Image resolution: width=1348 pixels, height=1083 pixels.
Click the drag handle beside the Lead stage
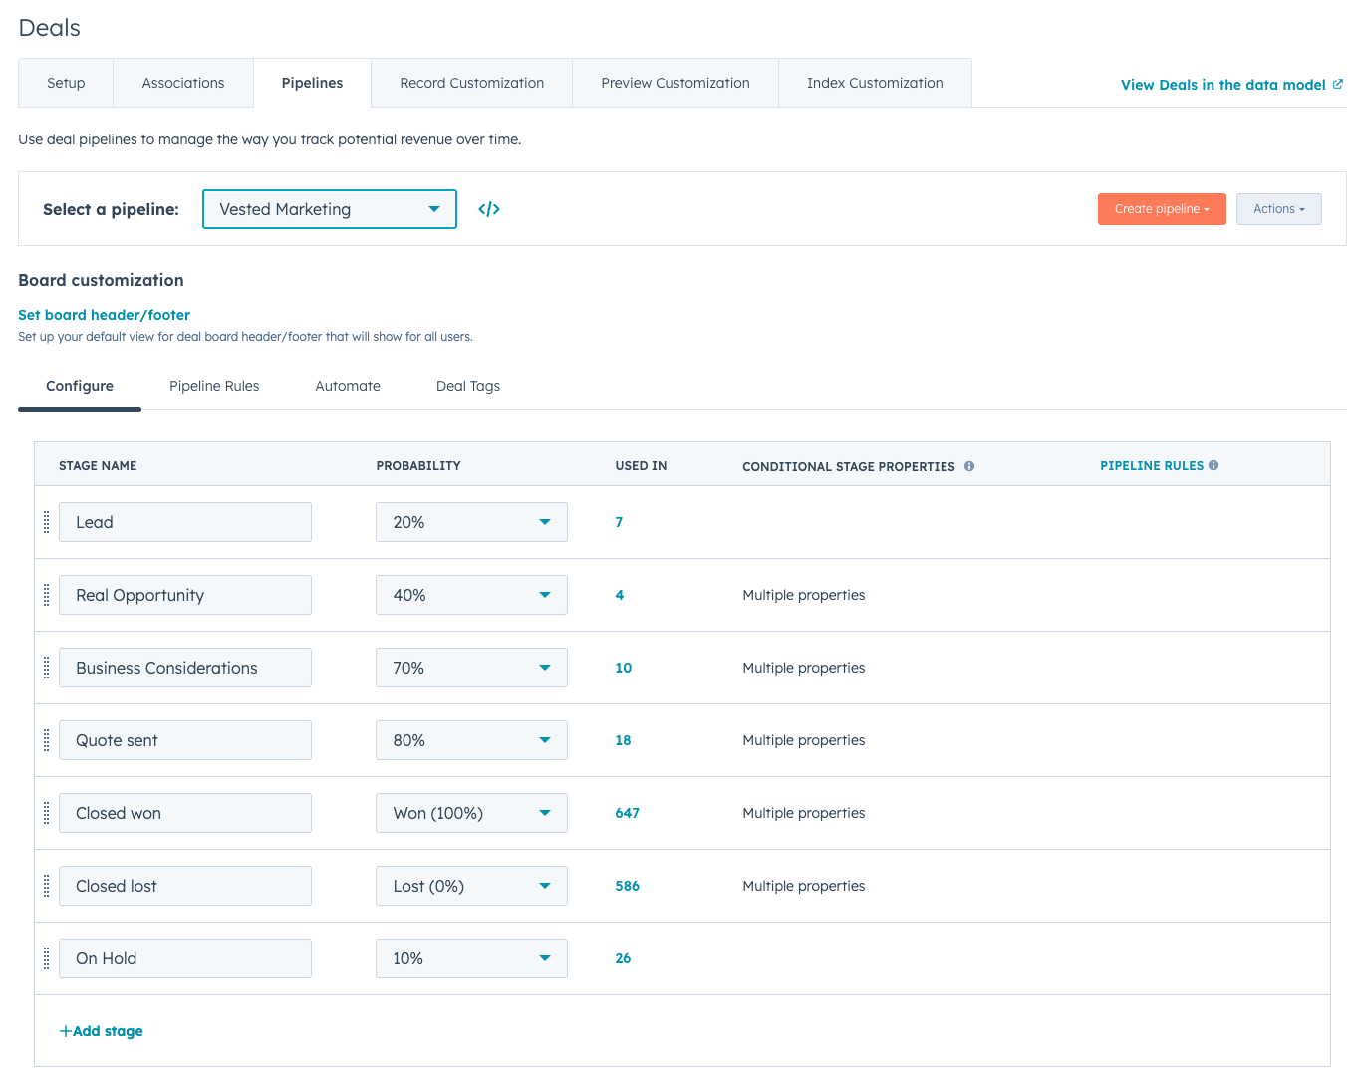click(46, 521)
